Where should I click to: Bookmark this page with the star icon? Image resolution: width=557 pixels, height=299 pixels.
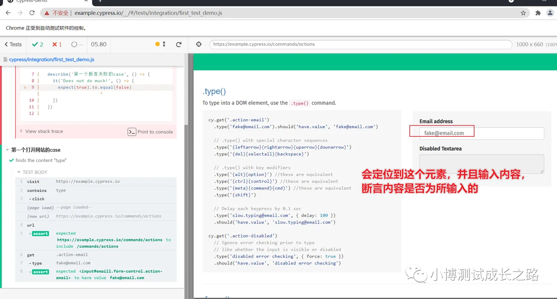tap(523, 13)
